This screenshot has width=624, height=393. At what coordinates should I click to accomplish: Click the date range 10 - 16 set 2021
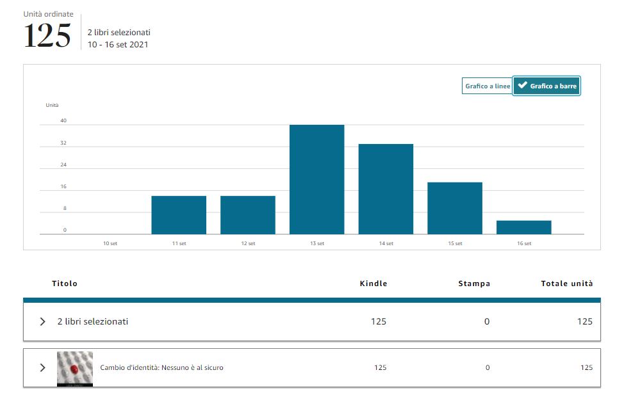[118, 45]
